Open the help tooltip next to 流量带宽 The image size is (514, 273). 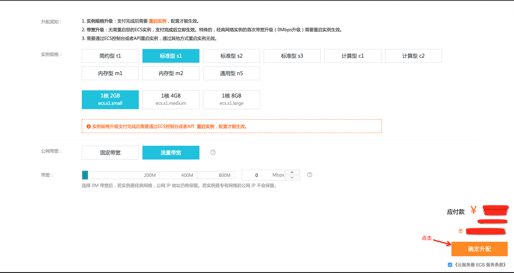pos(213,152)
